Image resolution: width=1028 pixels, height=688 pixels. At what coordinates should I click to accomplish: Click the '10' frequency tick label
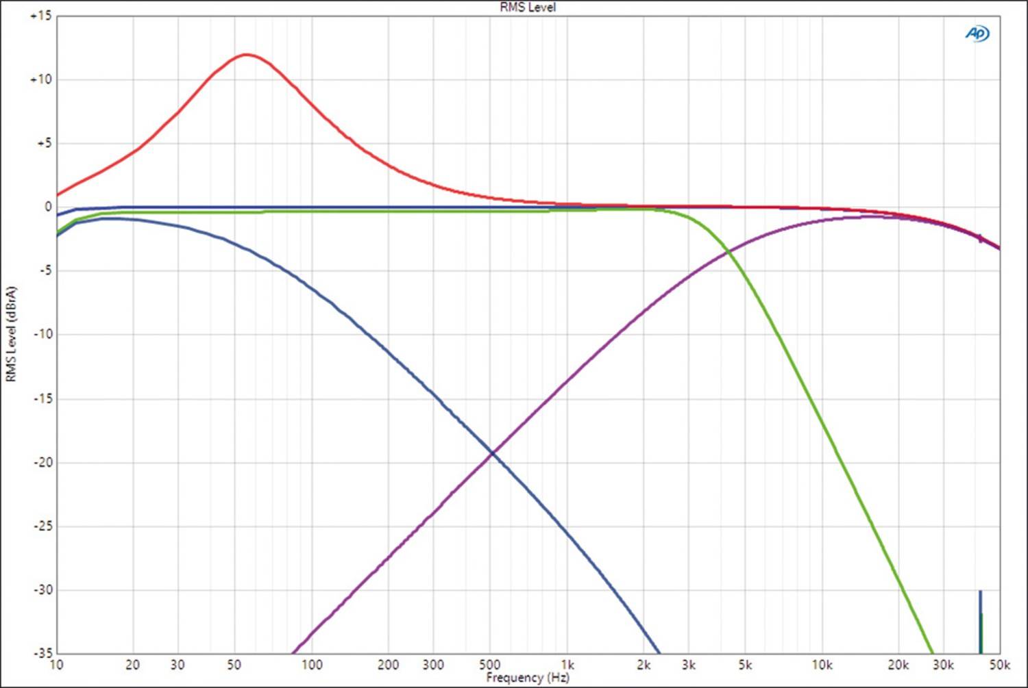point(57,665)
